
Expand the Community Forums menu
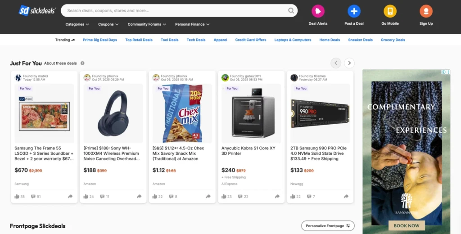147,24
